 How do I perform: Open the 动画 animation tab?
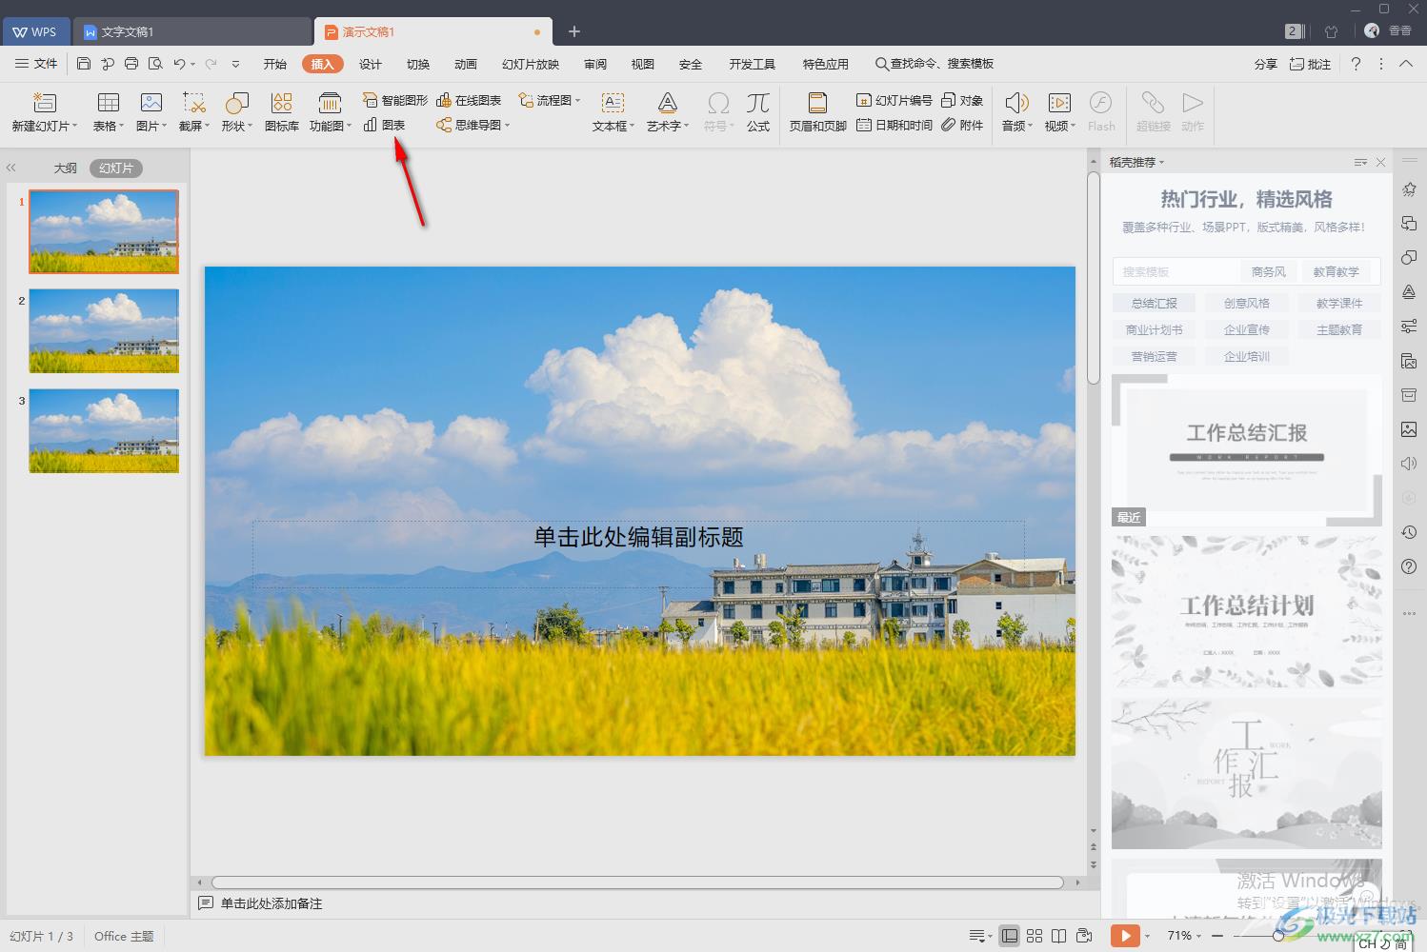pyautogui.click(x=466, y=64)
